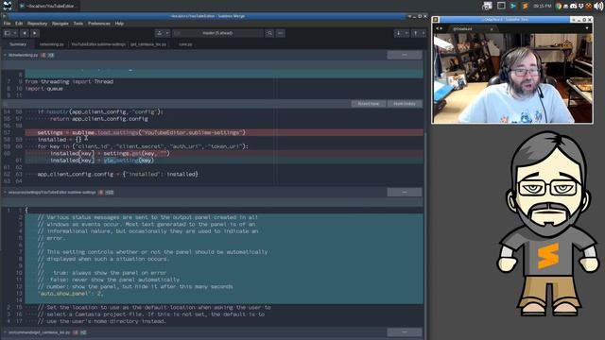Open the Repository menu
Viewport: 605px width, 340px height.
(x=38, y=24)
